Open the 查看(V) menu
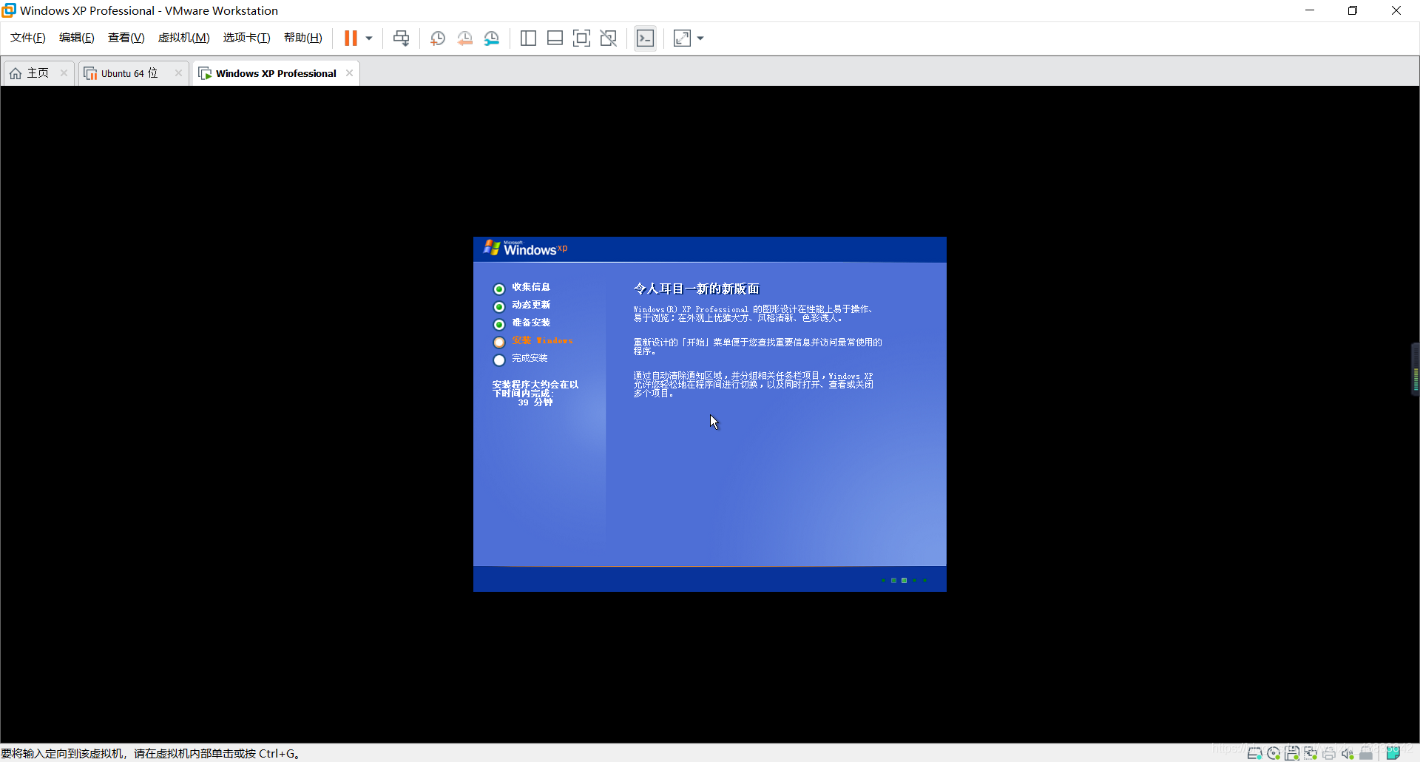 [126, 38]
